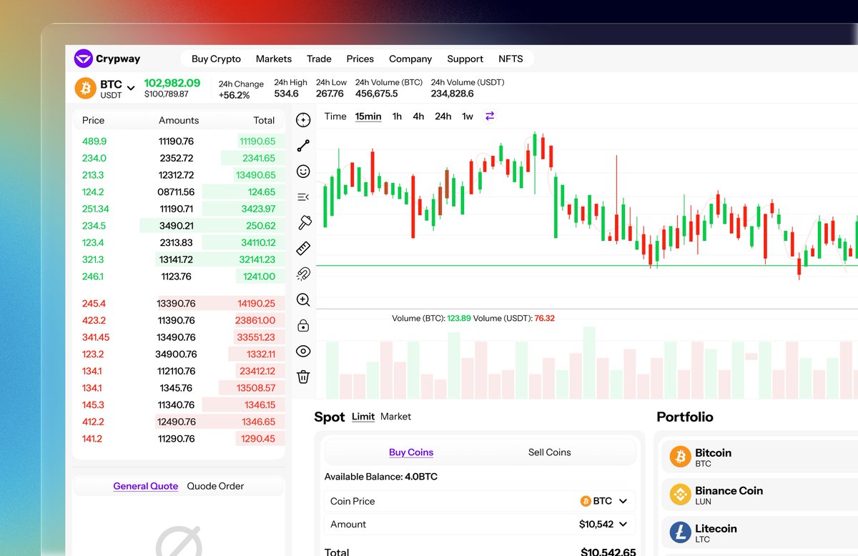
Task: Select the trend line drawing tool
Action: pos(303,146)
